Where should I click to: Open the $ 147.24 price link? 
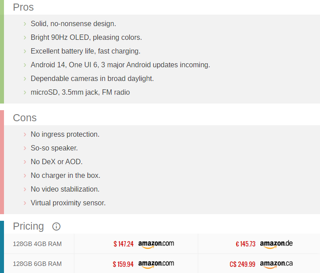point(123,244)
